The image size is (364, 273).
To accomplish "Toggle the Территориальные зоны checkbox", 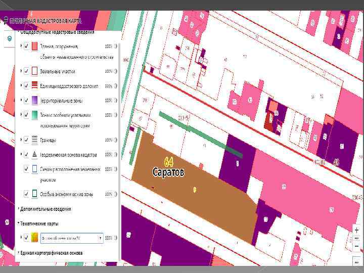I will point(26,100).
